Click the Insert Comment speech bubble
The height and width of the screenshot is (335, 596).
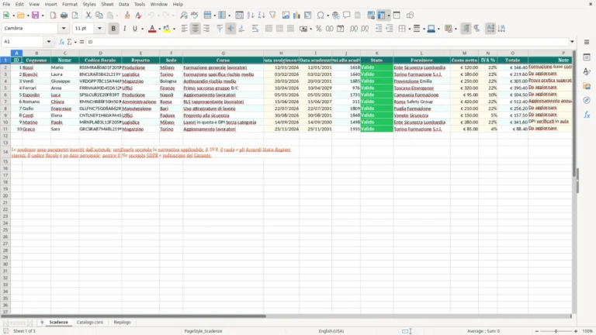(x=347, y=16)
